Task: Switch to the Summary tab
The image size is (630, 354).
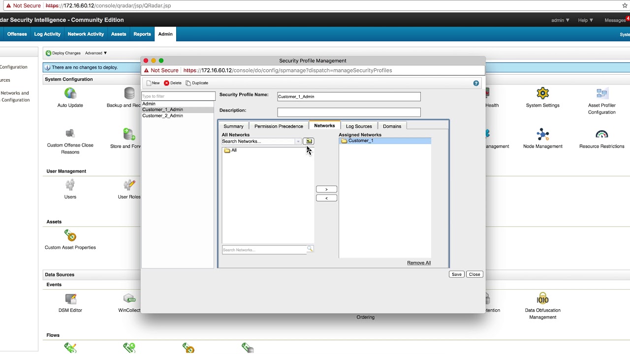Action: (x=233, y=126)
